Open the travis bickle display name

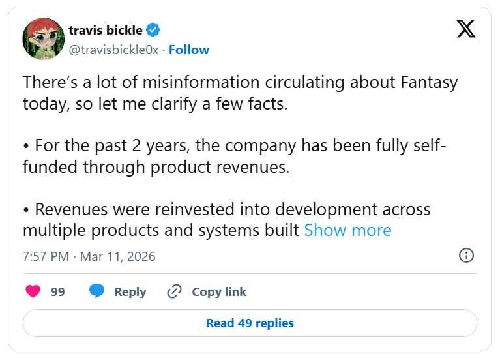[106, 30]
